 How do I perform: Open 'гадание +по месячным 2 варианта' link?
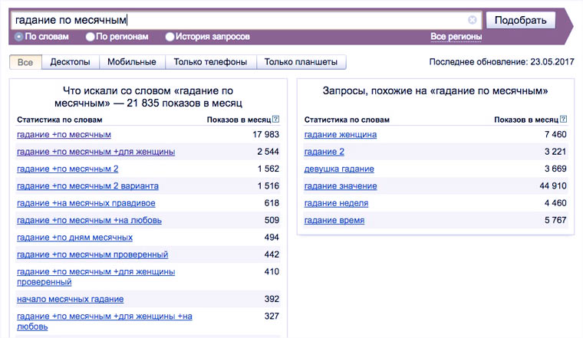(87, 185)
